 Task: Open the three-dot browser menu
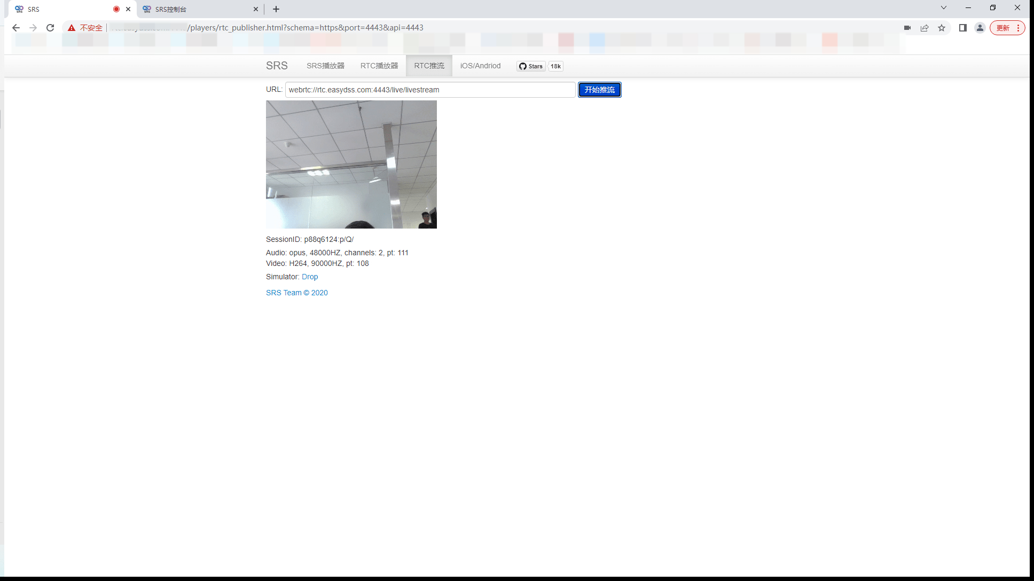[1017, 28]
